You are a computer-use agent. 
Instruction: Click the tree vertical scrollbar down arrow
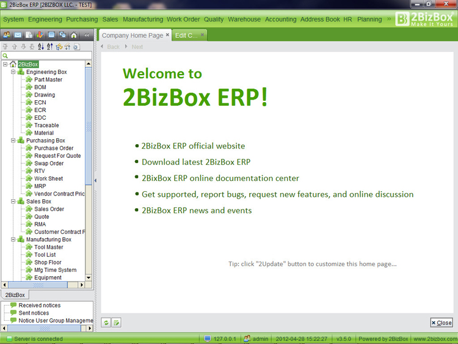coord(89,277)
